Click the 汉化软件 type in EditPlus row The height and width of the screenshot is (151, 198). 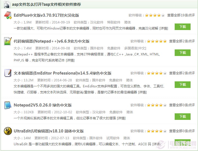[97, 22]
